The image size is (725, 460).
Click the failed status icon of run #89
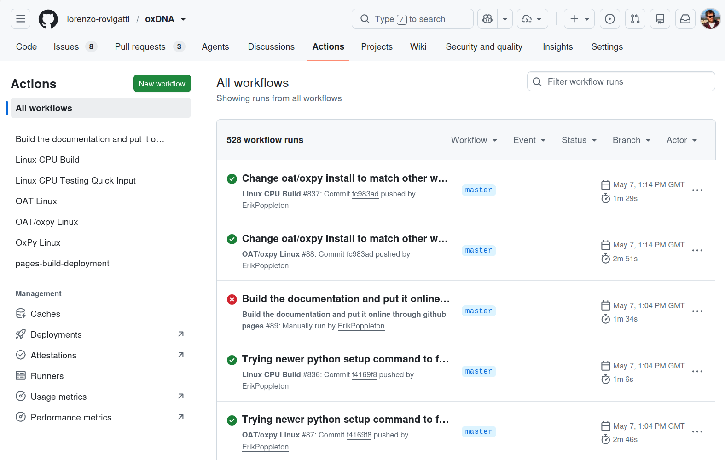232,299
